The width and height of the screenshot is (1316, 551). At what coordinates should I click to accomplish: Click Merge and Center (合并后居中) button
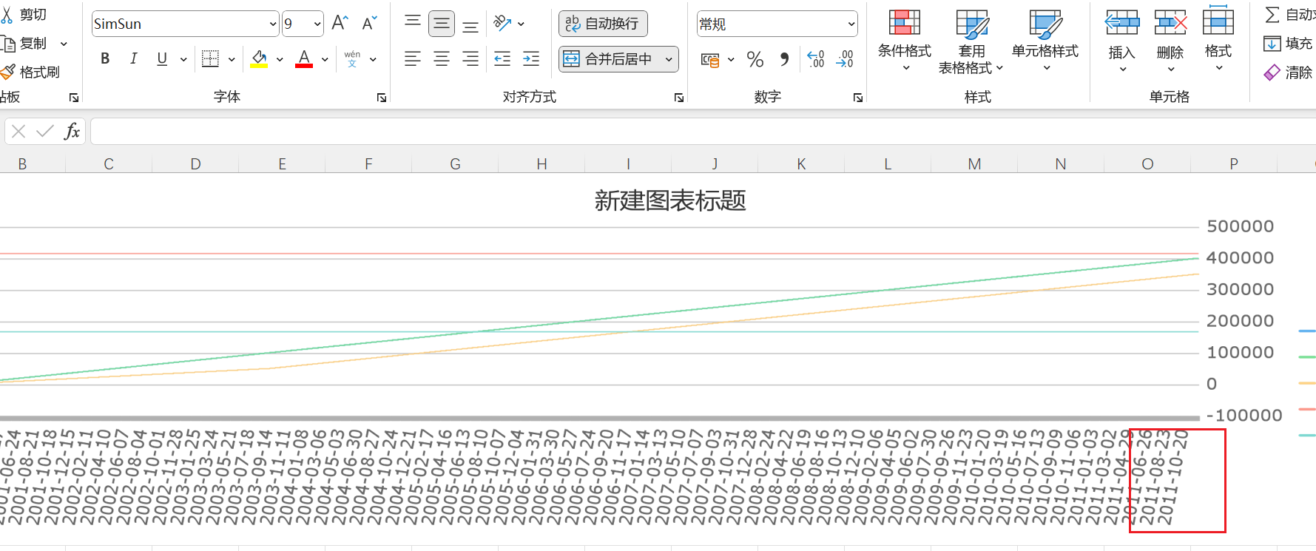[610, 58]
